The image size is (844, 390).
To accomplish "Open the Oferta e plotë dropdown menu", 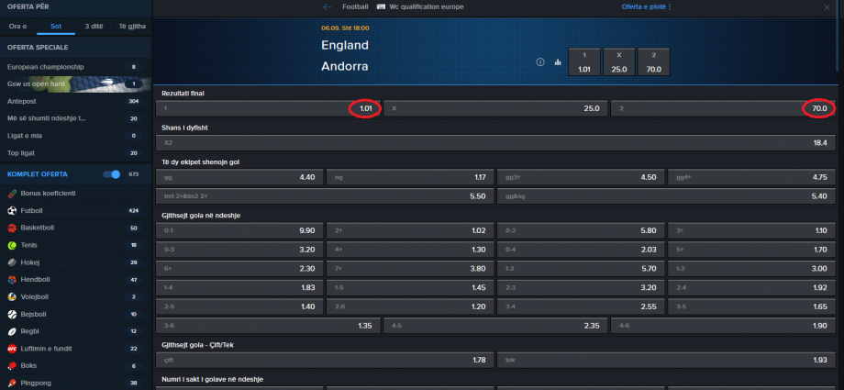I will pyautogui.click(x=647, y=7).
